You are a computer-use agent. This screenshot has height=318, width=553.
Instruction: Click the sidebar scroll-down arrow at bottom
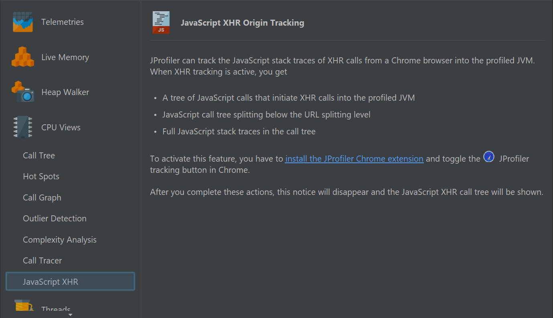tap(70, 315)
